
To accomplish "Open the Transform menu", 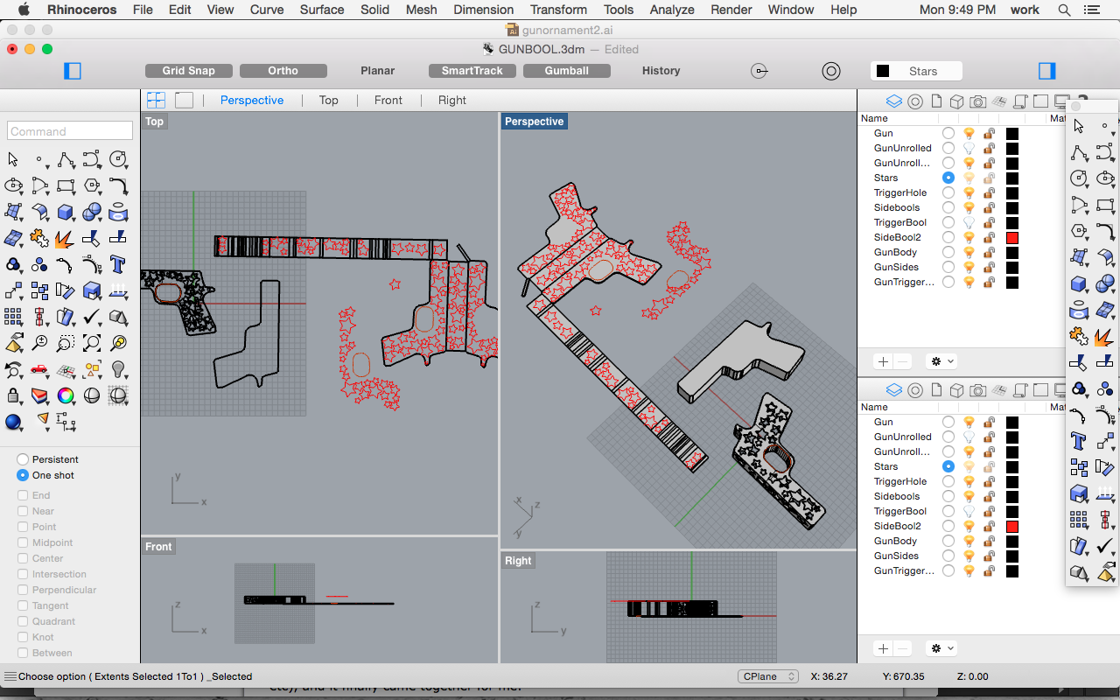I will [x=558, y=10].
